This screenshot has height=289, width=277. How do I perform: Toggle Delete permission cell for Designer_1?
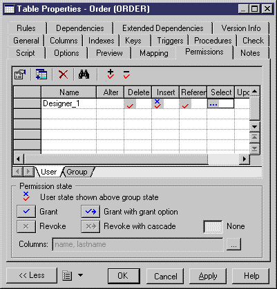point(137,103)
